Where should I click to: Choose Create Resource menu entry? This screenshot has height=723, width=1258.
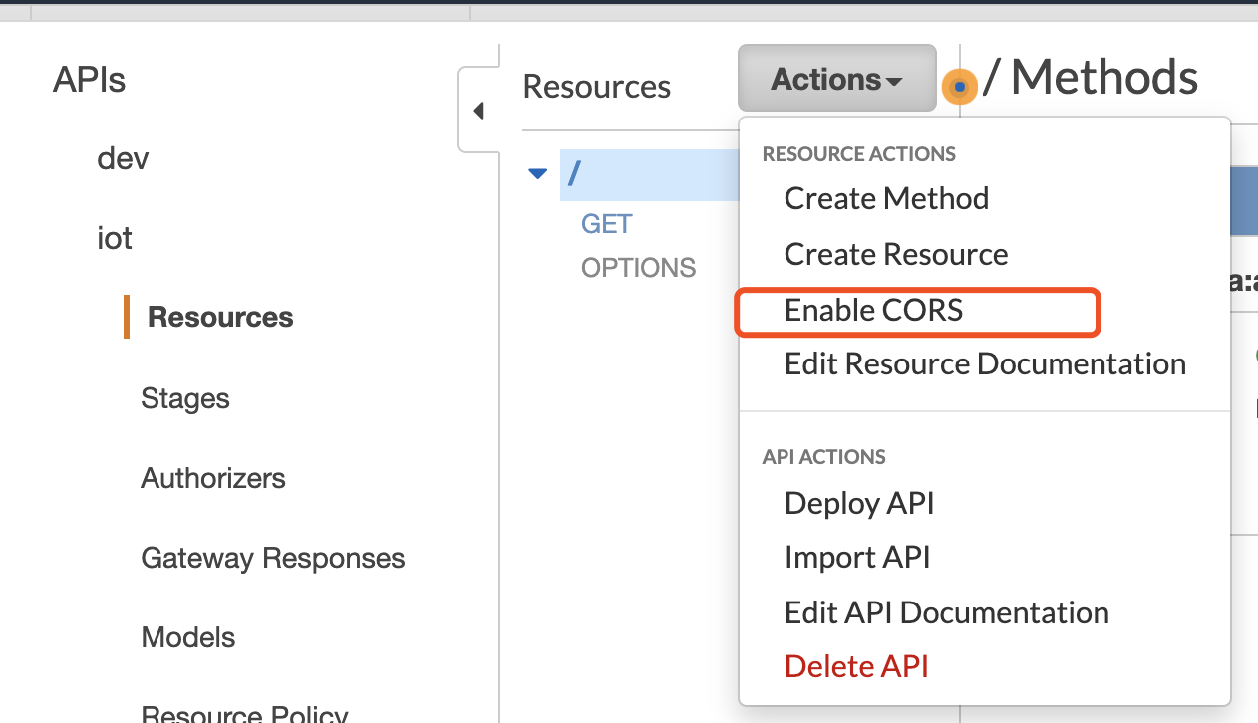[896, 254]
